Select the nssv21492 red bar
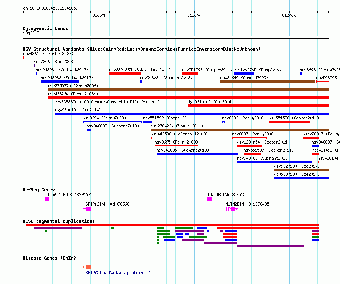Viewport: 340px width, 284px height. click(x=316, y=154)
